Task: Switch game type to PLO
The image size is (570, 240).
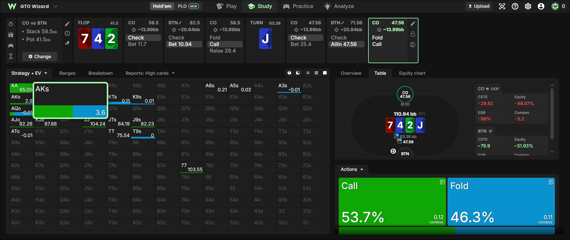Action: [x=188, y=6]
